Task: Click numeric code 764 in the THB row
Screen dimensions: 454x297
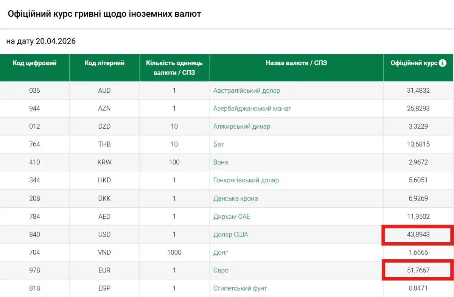Action: (34, 145)
